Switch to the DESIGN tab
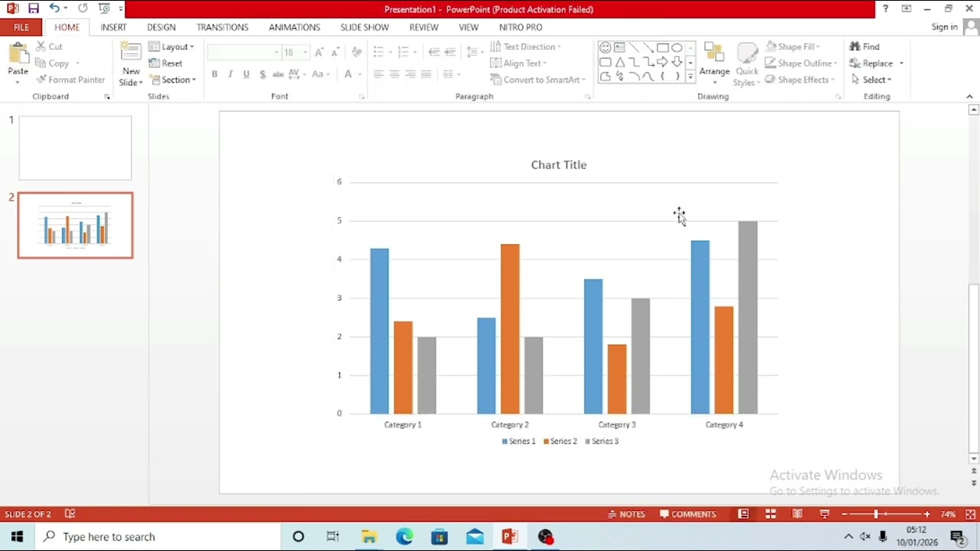 click(162, 27)
